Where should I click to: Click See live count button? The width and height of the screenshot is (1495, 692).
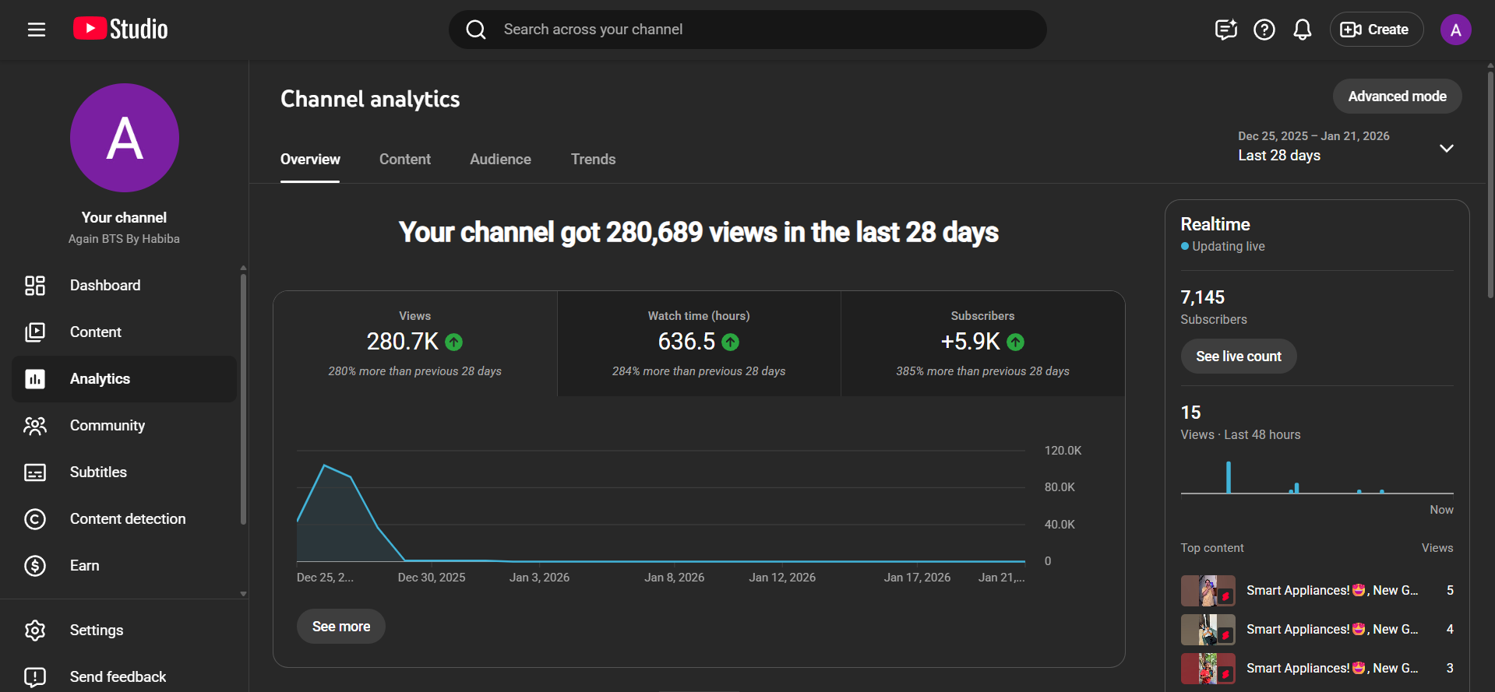point(1238,357)
